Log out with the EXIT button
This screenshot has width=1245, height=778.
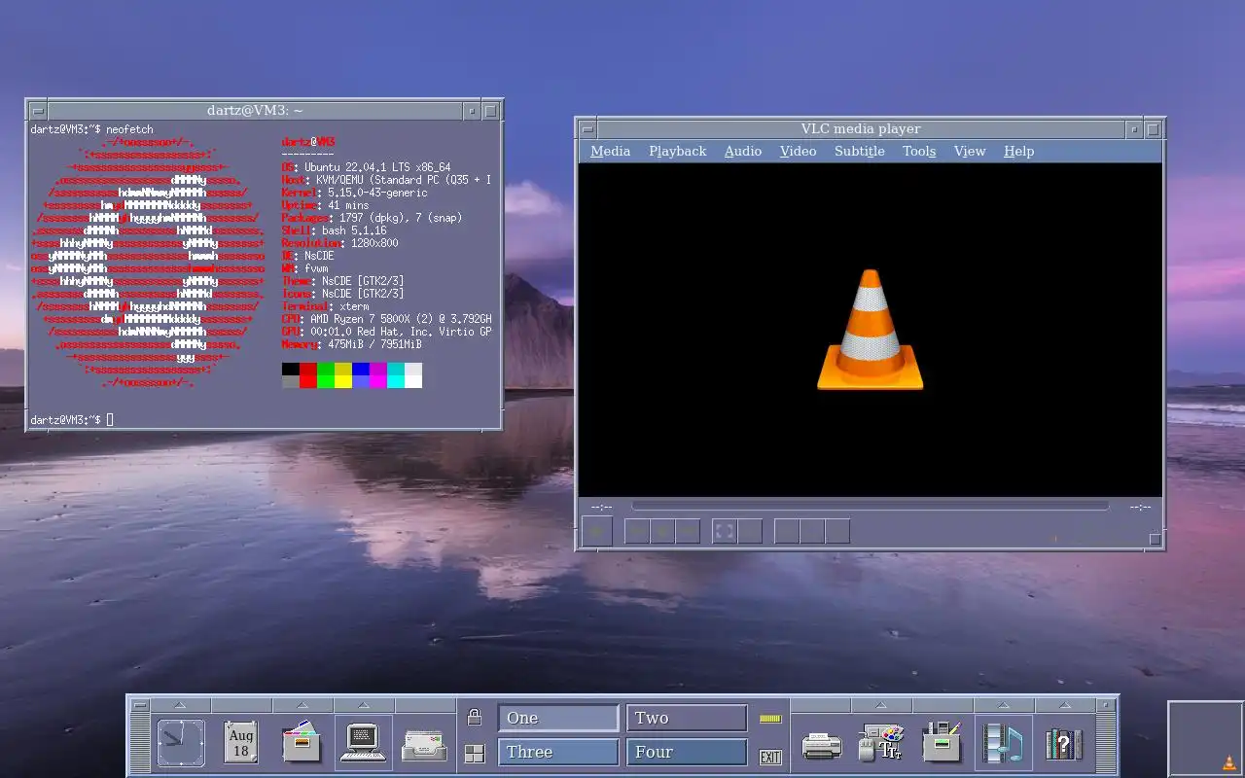[x=770, y=757]
